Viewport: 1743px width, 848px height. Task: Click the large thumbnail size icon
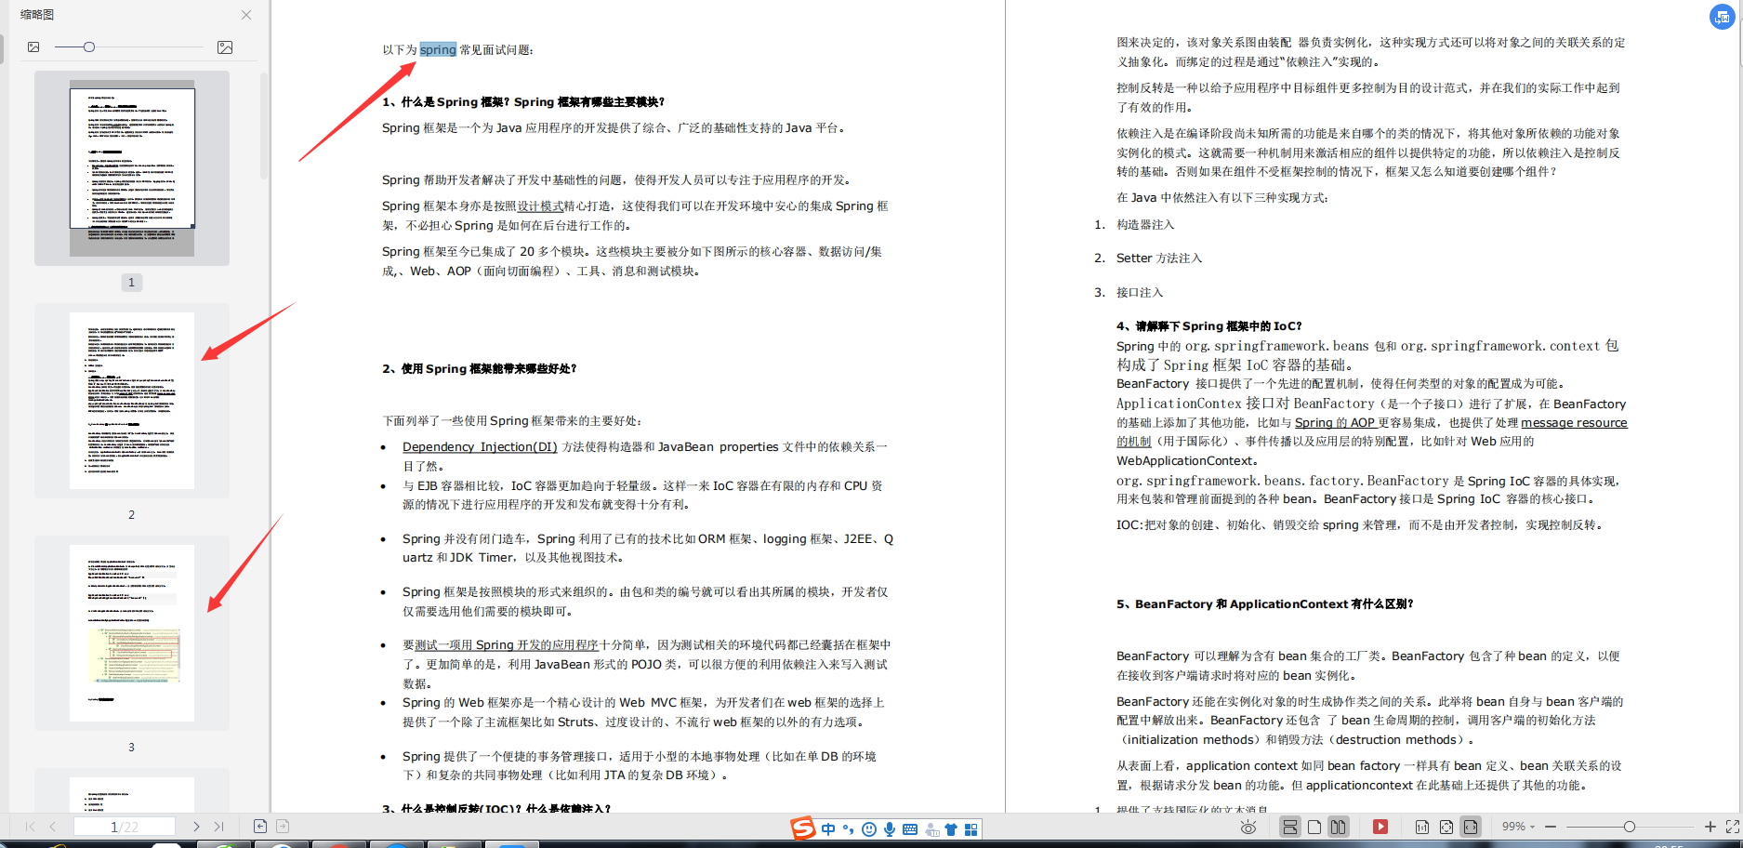pos(225,46)
